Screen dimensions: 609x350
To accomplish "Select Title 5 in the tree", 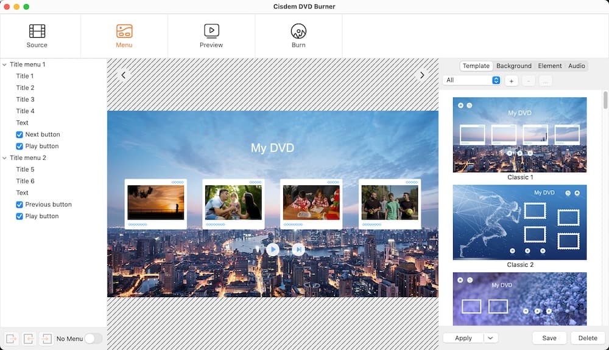I will (x=25, y=170).
